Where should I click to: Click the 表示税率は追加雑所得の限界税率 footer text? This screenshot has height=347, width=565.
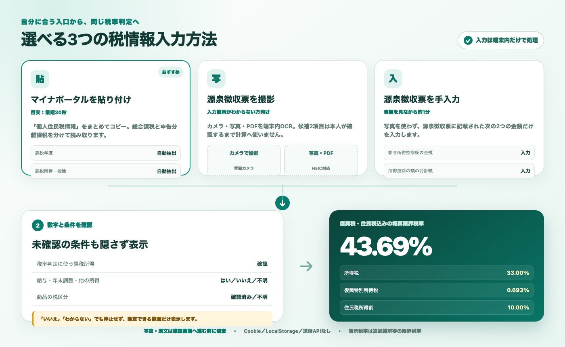coord(385,331)
